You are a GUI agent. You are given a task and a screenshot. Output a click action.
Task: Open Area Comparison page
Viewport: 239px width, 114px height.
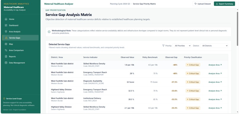tap(20, 50)
